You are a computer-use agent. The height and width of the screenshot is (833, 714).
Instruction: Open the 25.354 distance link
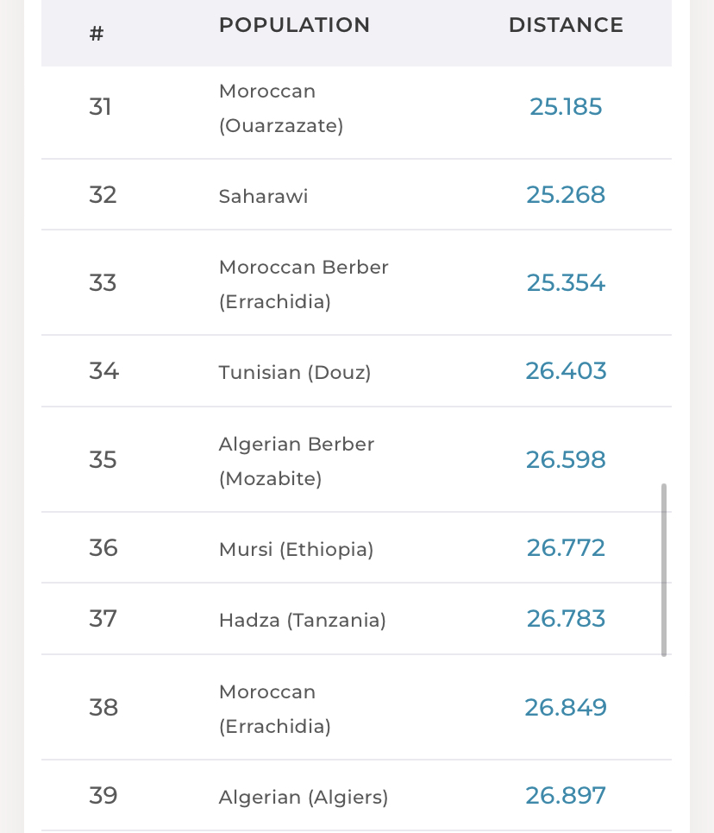point(566,283)
